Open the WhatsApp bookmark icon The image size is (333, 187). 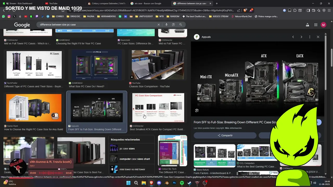tap(3, 16)
